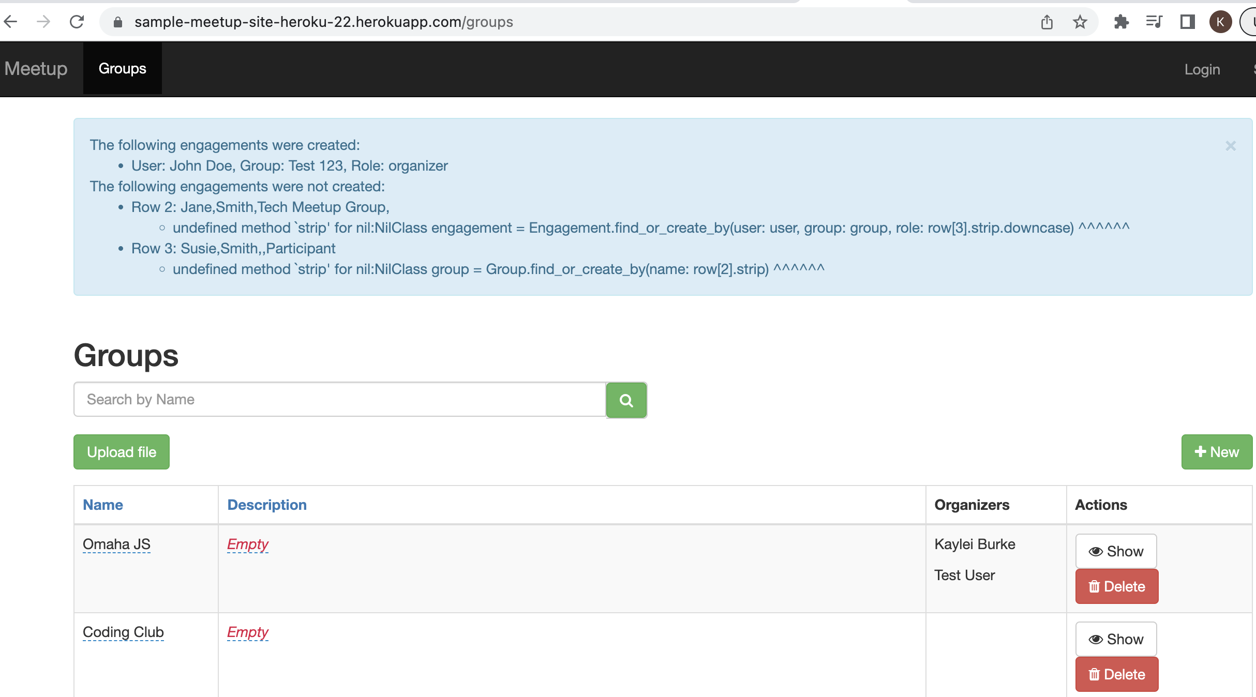
Task: Click the Upload file button
Action: tap(122, 452)
